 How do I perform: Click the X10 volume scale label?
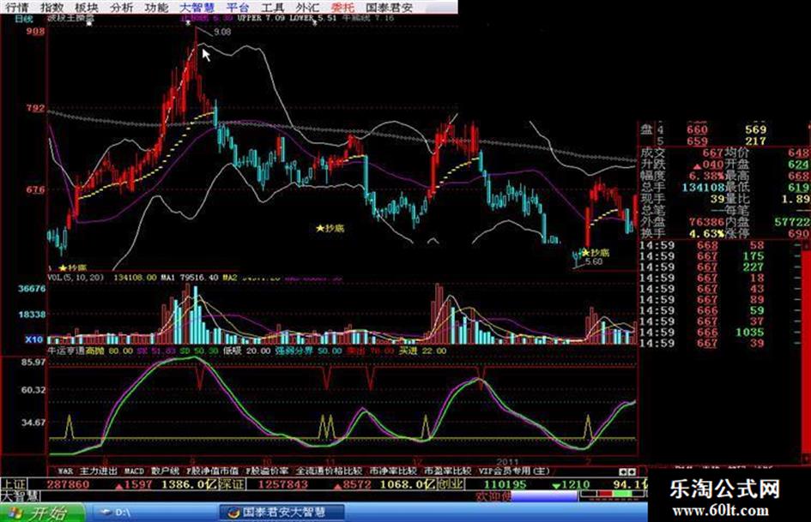coord(34,339)
